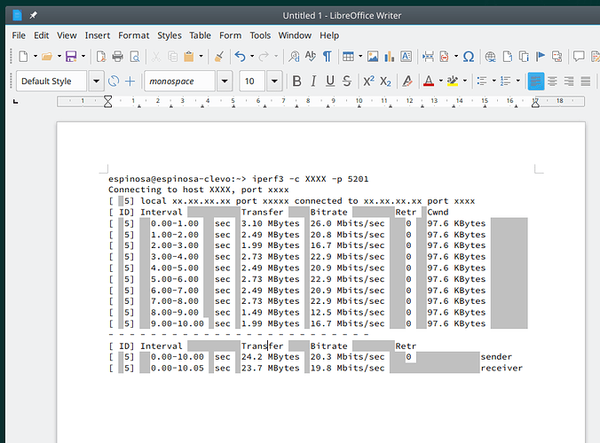Toggle print preview
Image resolution: width=600 pixels, height=443 pixels.
point(135,57)
